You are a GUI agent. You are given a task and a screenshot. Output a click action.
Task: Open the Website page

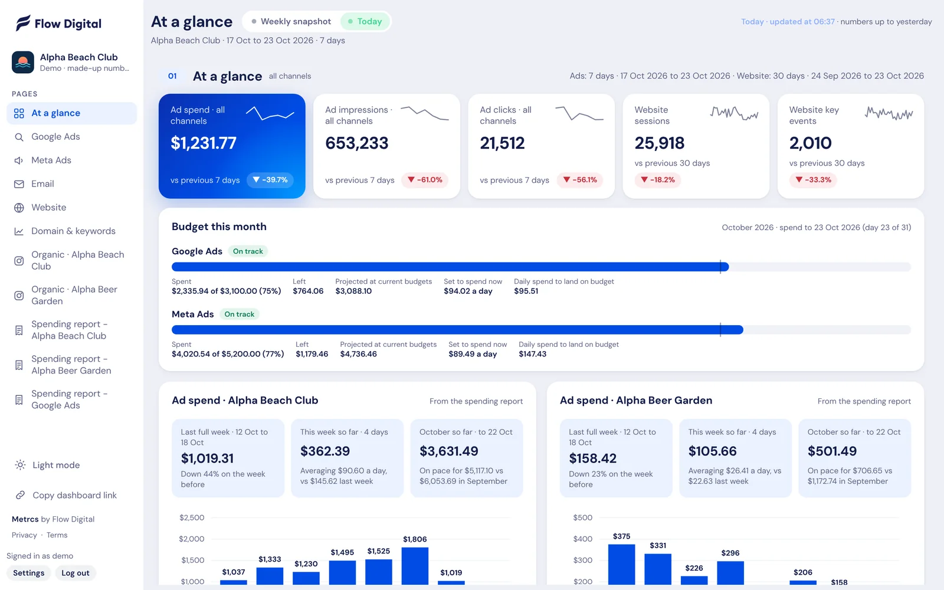tap(71, 208)
